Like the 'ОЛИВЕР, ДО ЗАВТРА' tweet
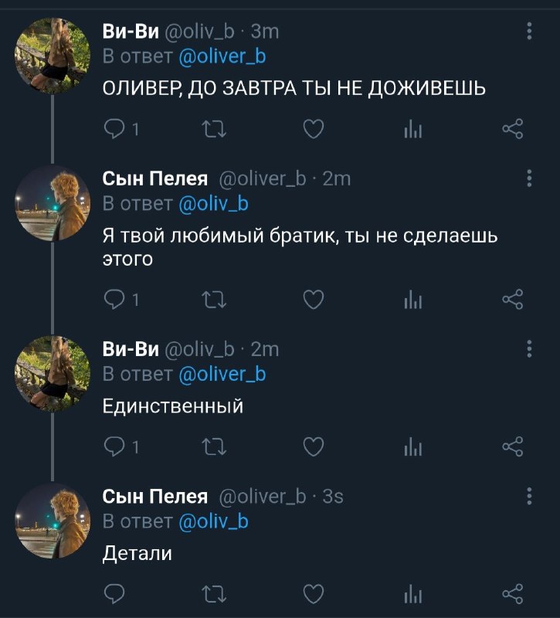Screen dimensions: 560x618 point(314,129)
